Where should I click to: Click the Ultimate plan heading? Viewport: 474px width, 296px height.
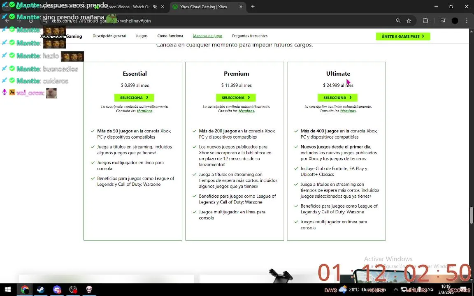point(338,74)
